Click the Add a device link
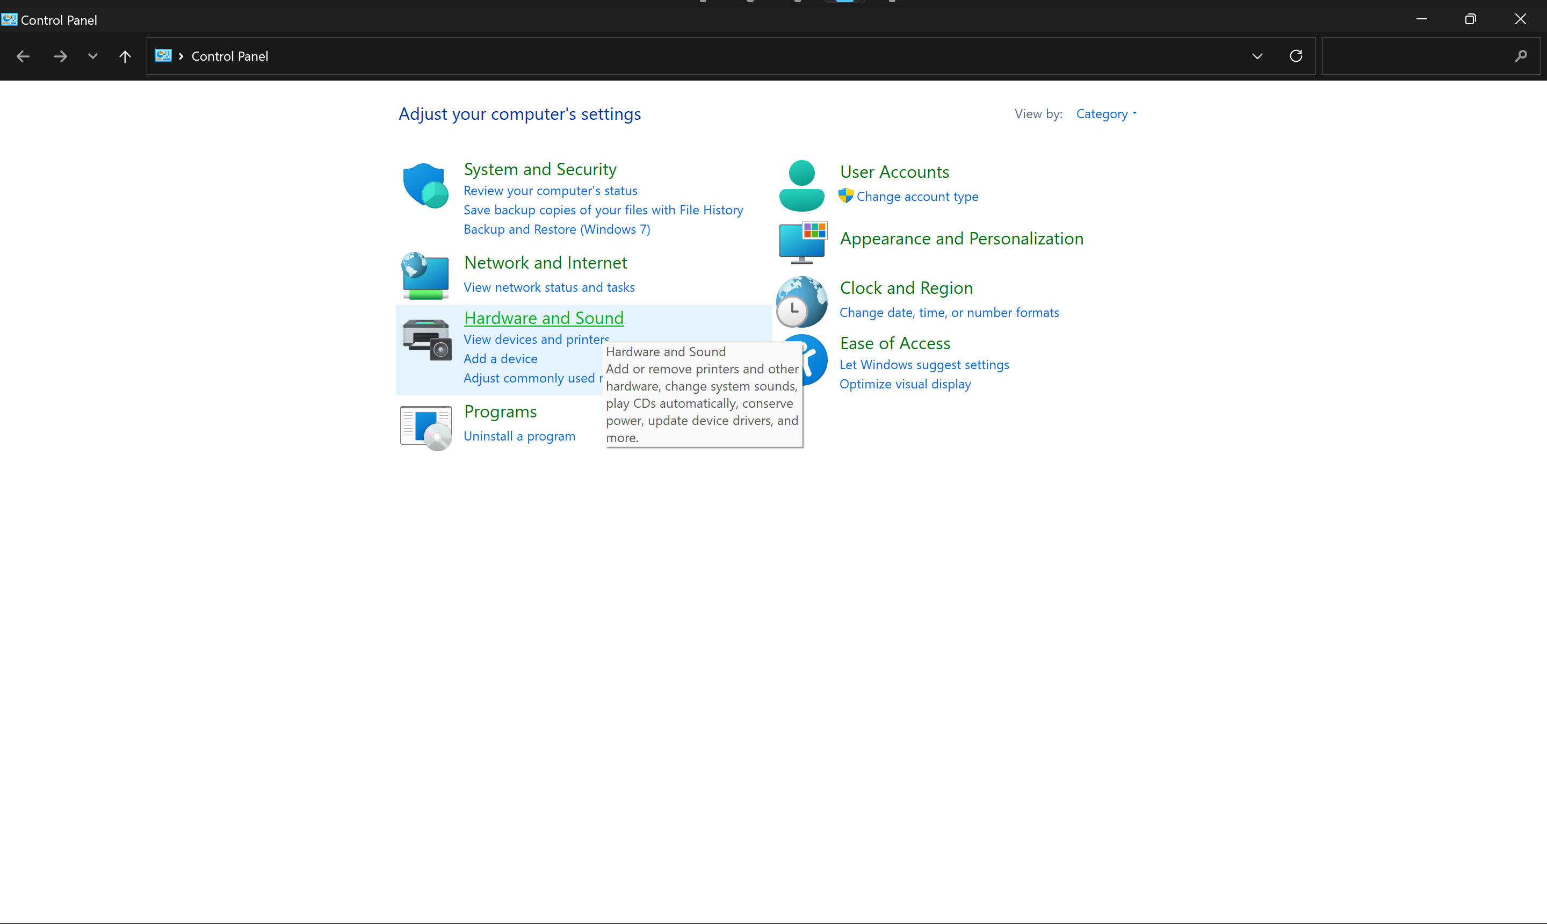 (x=501, y=359)
